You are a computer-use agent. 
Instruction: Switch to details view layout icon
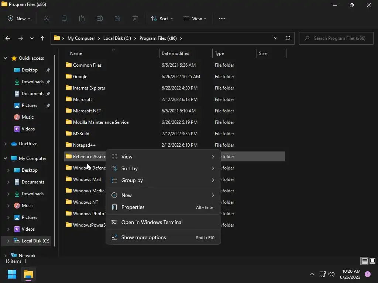(x=364, y=261)
